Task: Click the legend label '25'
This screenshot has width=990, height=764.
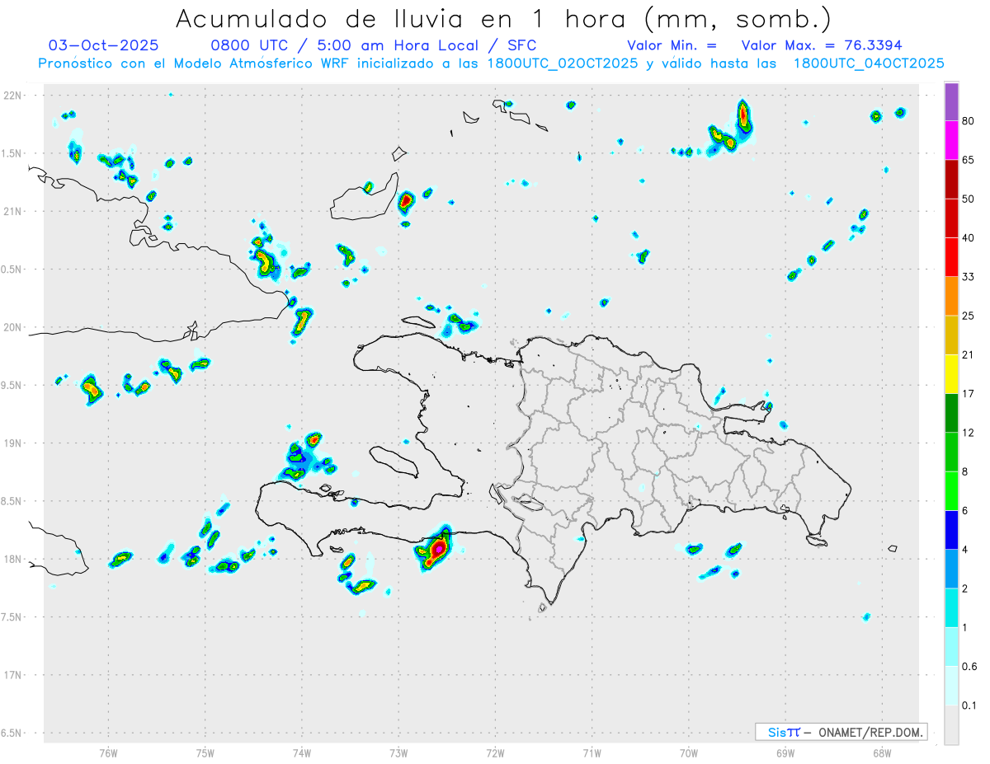Action: click(x=969, y=316)
